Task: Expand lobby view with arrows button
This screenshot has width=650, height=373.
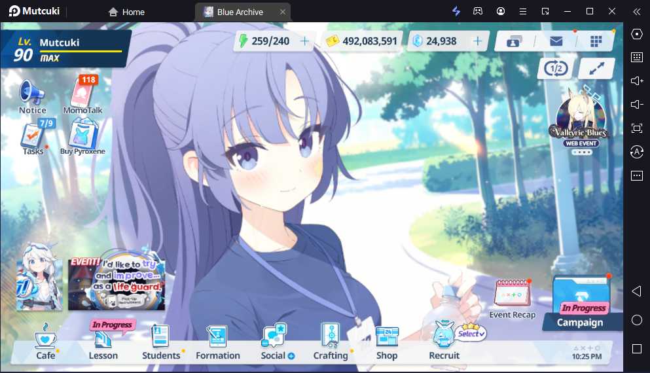Action: point(596,68)
